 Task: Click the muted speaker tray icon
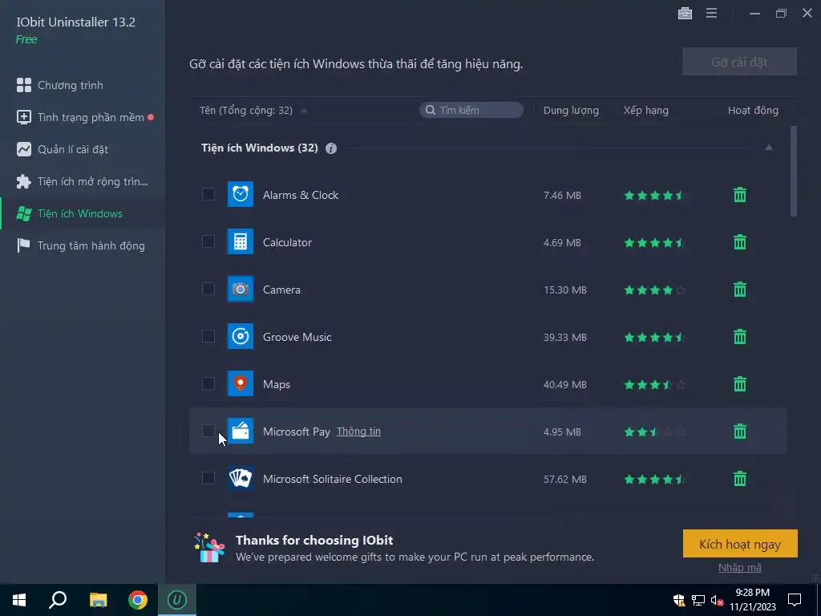coord(717,600)
